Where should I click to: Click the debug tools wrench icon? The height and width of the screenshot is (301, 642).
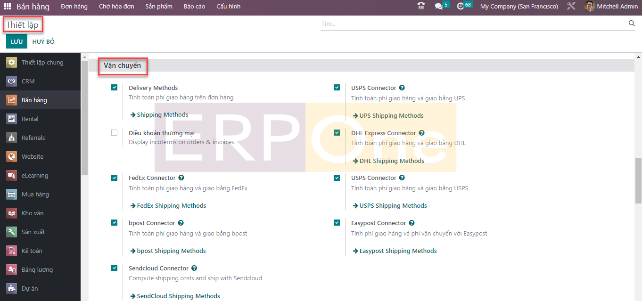[x=571, y=6]
